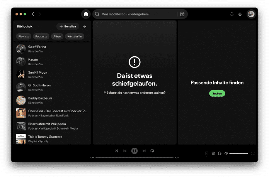Image resolution: width=269 pixels, height=177 pixels.
Task: Pause playback
Action: [134, 151]
